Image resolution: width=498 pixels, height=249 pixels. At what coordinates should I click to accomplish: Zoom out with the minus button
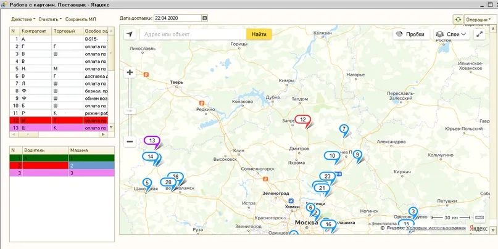pos(130,142)
